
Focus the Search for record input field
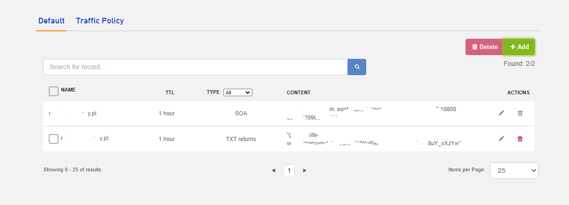pyautogui.click(x=195, y=67)
